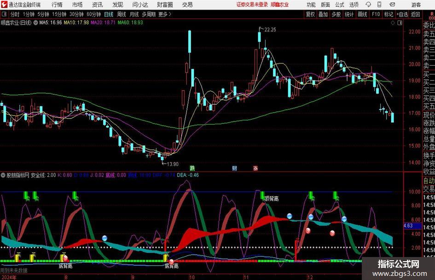Click the 游客 user label
The width and height of the screenshot is (435, 280).
click(x=416, y=5)
